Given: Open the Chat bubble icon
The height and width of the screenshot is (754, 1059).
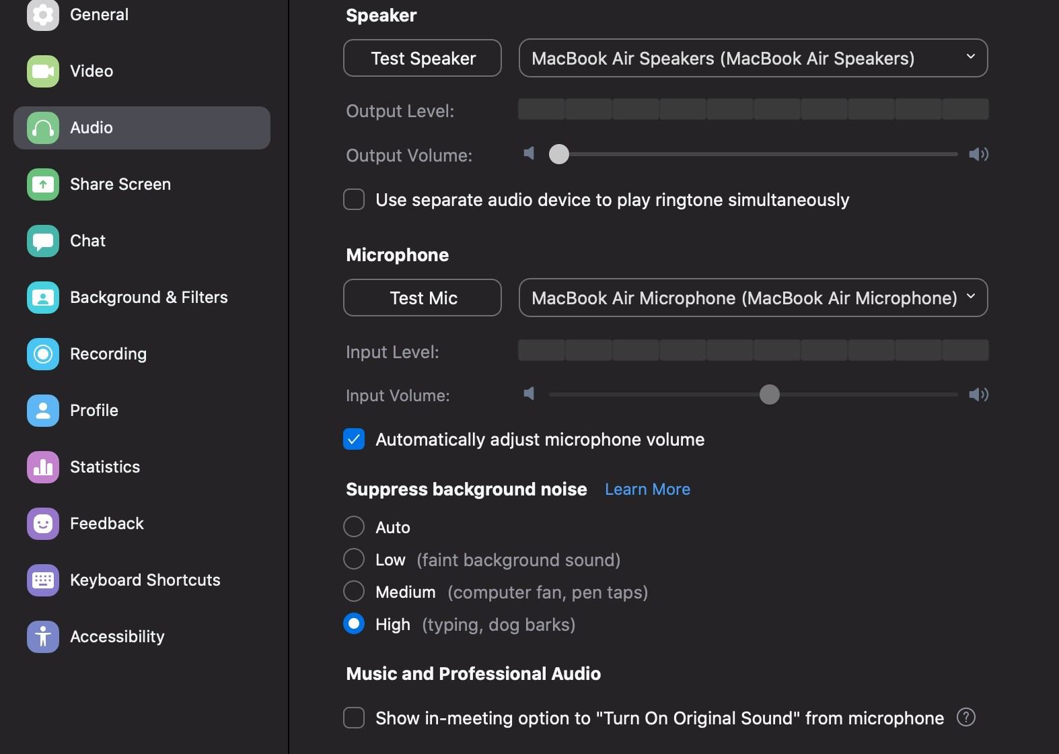Looking at the screenshot, I should coord(43,241).
